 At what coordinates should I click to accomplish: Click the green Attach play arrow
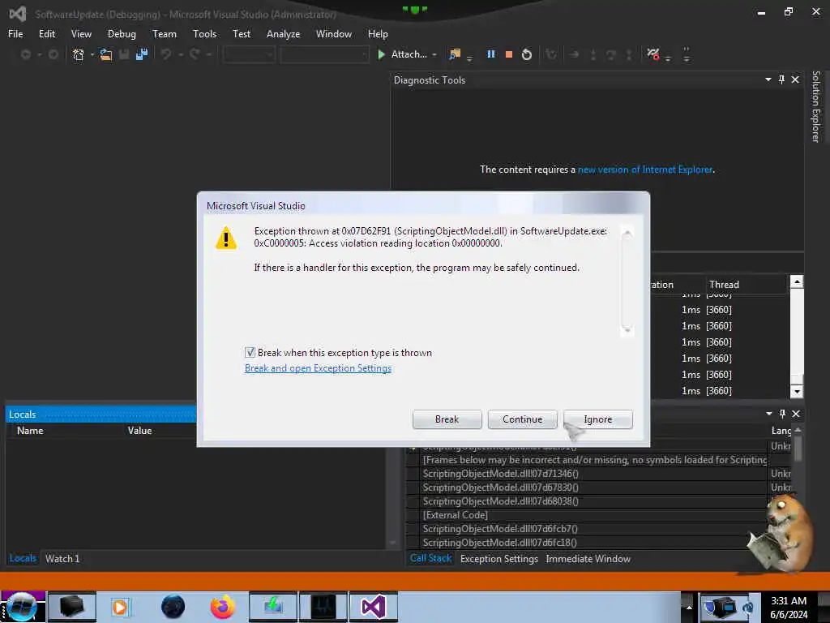pyautogui.click(x=381, y=54)
